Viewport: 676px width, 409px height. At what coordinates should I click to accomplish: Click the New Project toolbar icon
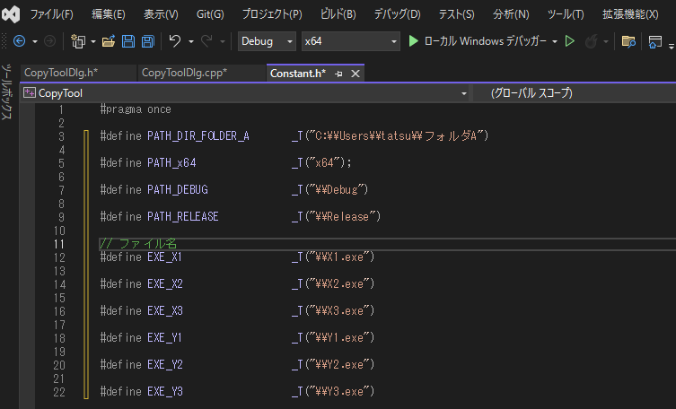pos(78,41)
